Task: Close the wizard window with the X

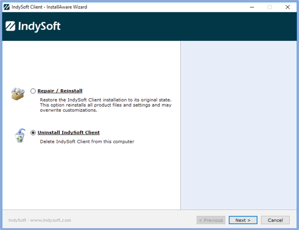Action: (x=288, y=7)
